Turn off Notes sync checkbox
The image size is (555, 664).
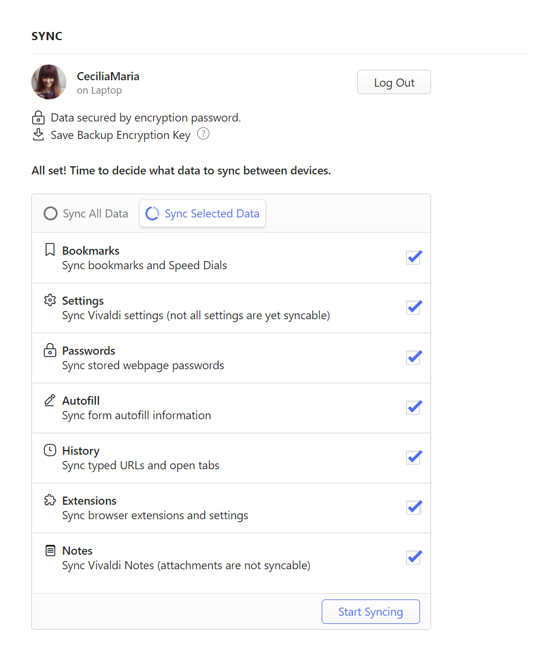click(x=413, y=557)
